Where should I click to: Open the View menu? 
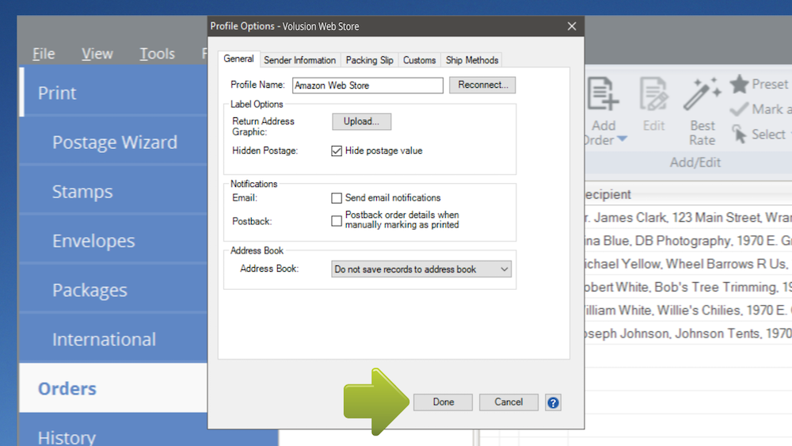[x=97, y=54]
